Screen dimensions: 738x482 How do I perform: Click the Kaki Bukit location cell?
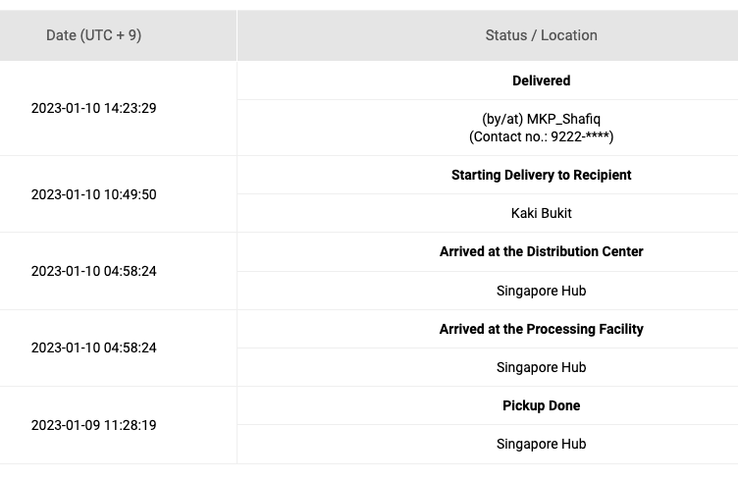point(541,214)
